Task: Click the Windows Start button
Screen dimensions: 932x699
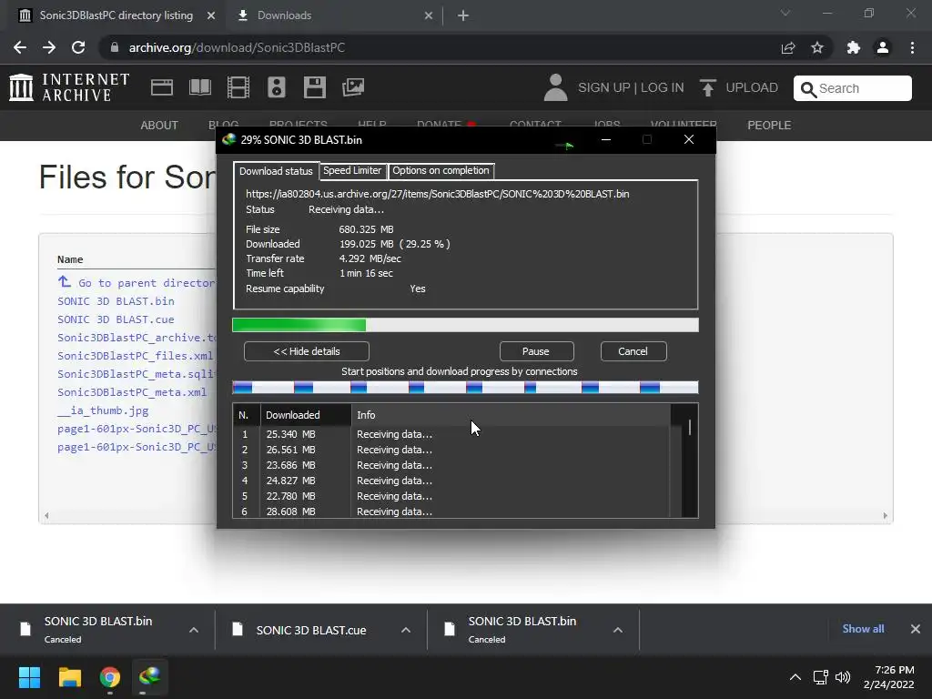Action: click(x=29, y=677)
